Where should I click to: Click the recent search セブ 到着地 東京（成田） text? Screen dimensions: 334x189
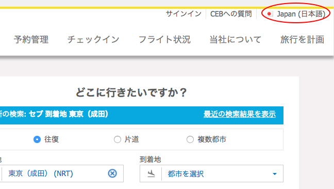[x=69, y=114]
